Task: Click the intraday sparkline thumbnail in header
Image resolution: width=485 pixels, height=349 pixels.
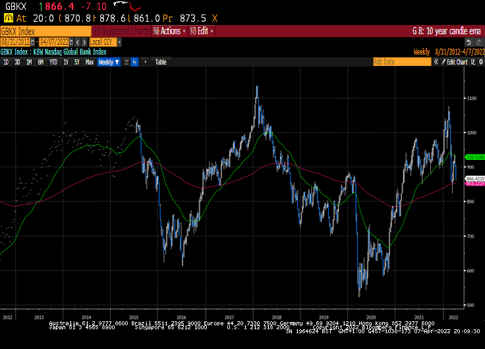Action: [x=127, y=6]
